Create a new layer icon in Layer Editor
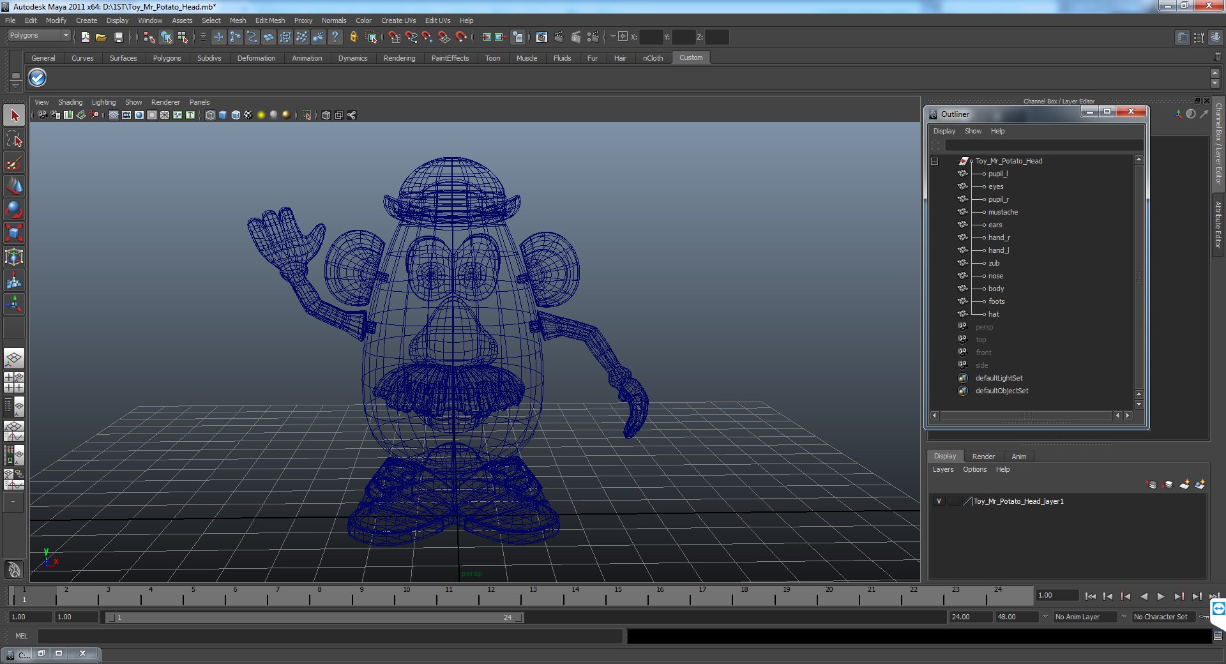This screenshot has height=664, width=1226. pyautogui.click(x=1184, y=485)
